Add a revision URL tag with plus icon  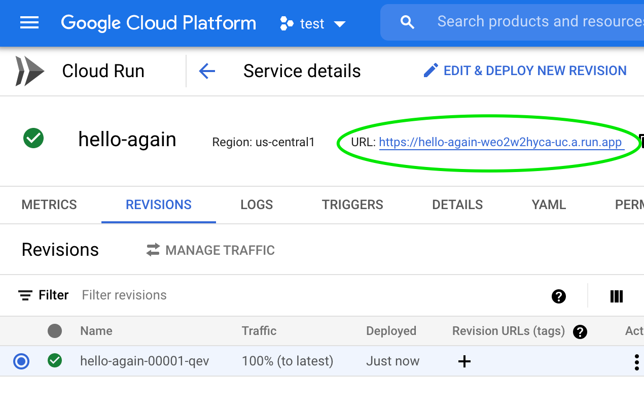[464, 361]
